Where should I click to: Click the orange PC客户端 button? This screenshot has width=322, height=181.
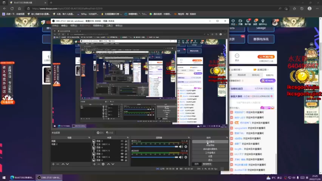pos(266,57)
